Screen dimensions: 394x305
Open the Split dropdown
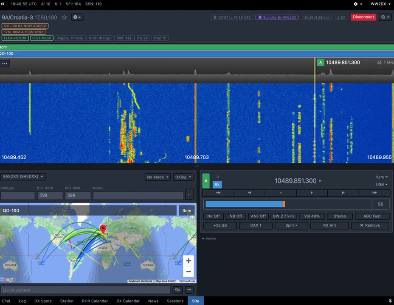[291, 225]
